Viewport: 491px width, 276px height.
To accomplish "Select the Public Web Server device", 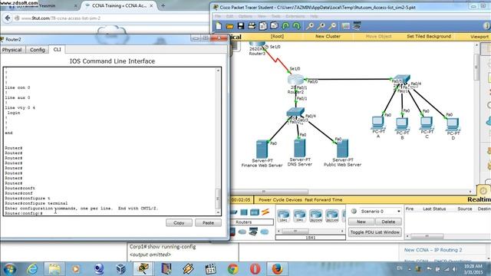I will coord(342,149).
